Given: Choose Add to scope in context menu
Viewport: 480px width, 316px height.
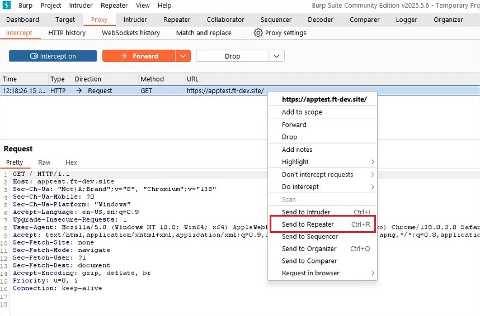Looking at the screenshot, I should pyautogui.click(x=322, y=112).
